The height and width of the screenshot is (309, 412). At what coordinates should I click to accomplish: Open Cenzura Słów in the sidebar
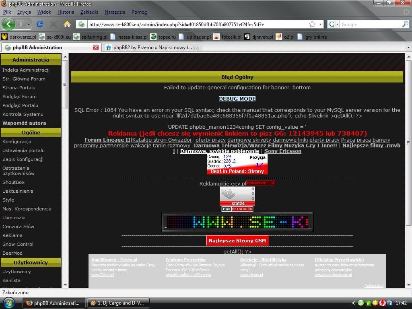(18, 227)
